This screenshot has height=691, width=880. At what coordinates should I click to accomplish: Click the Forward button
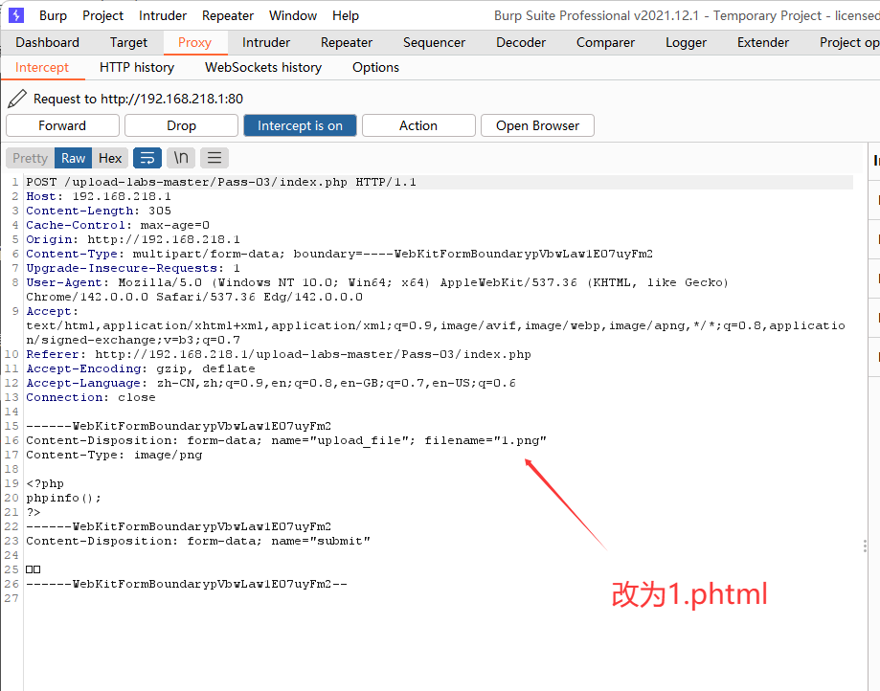[x=62, y=125]
